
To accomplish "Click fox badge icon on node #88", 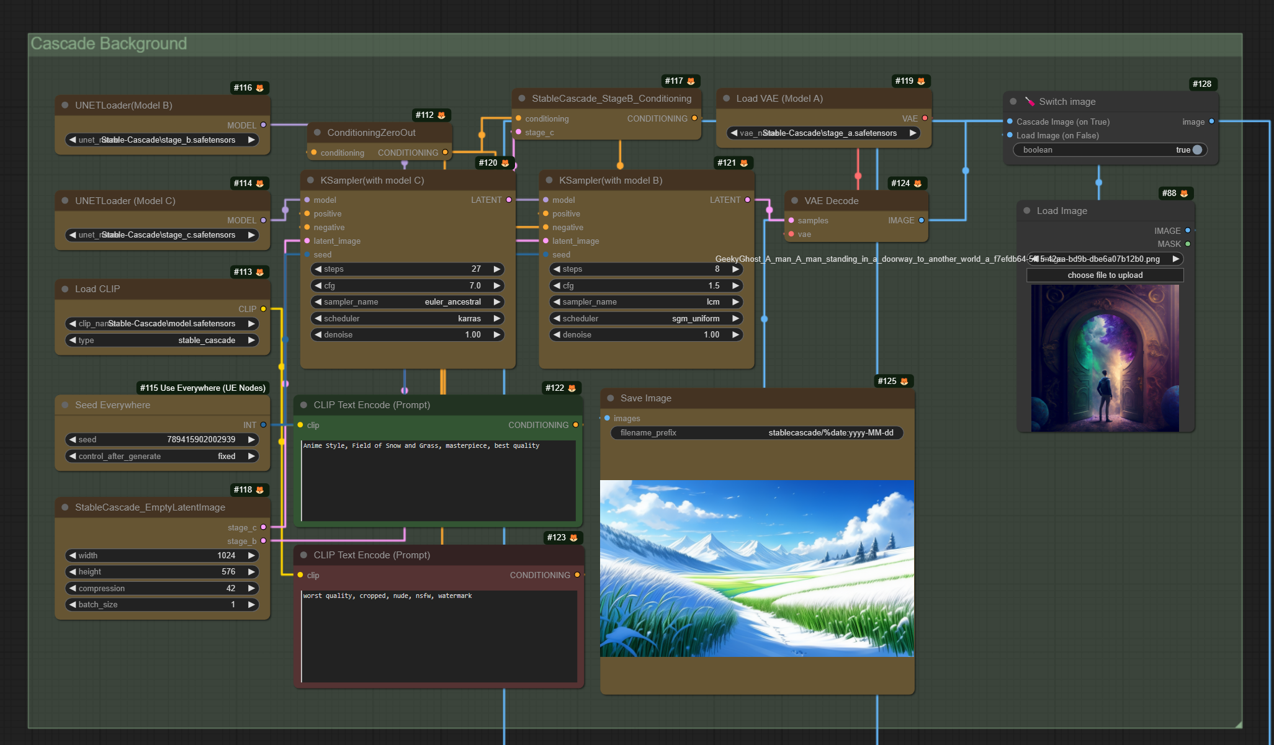I will point(1184,194).
